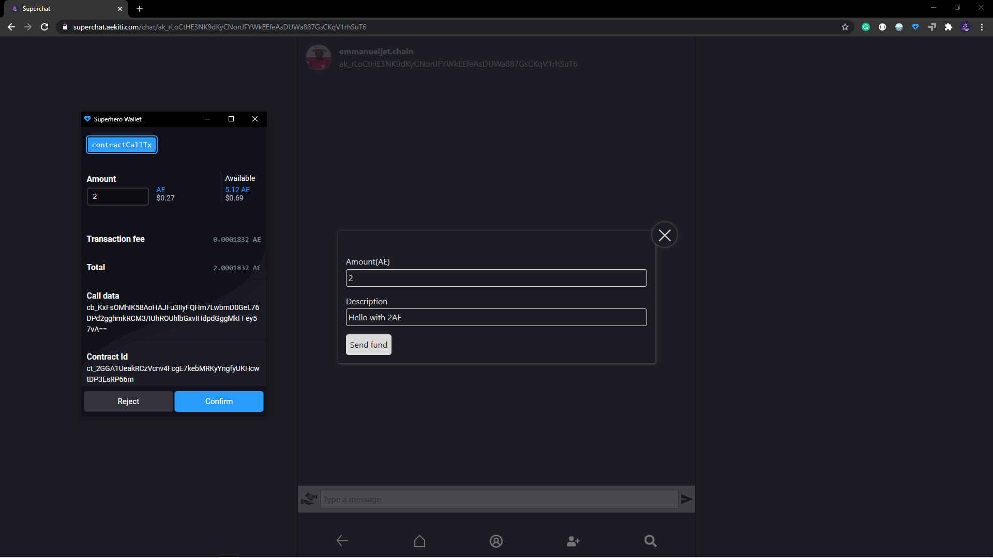Image resolution: width=993 pixels, height=558 pixels.
Task: Close the send fund dialog
Action: click(665, 235)
